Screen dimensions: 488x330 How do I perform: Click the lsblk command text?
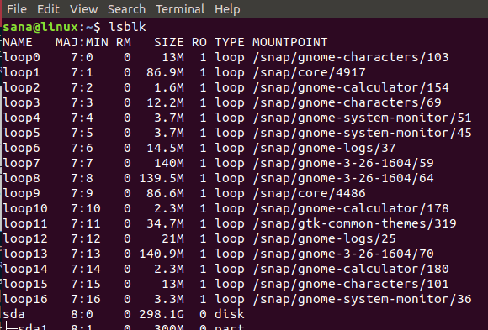tap(127, 27)
